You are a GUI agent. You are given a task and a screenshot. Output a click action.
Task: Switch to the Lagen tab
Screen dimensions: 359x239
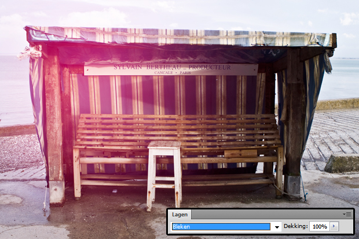point(179,215)
